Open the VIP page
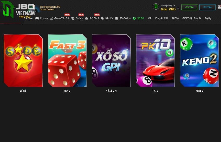Viewport: 221px width, 142px height. pyautogui.click(x=150, y=18)
